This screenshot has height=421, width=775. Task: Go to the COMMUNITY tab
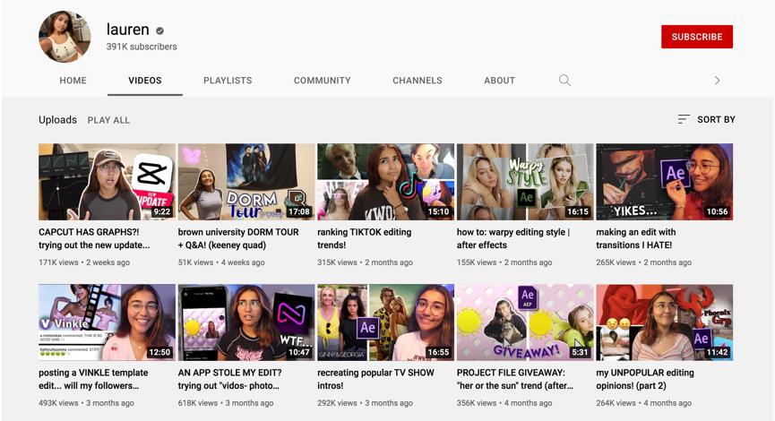tap(323, 80)
